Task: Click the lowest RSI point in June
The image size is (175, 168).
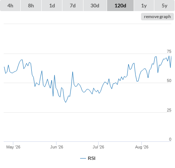Action: coord(66,102)
